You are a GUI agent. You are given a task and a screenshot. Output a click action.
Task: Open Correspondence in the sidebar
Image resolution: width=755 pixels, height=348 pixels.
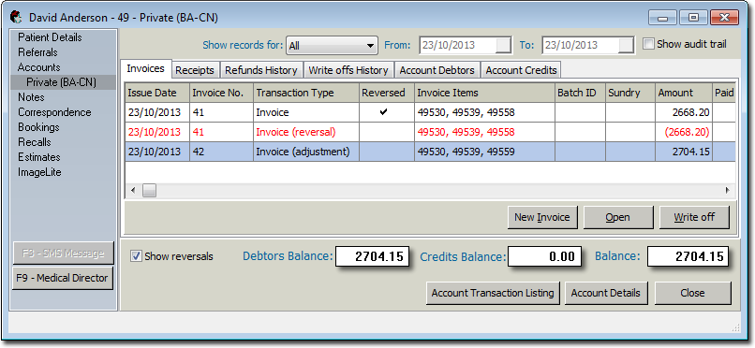point(54,112)
